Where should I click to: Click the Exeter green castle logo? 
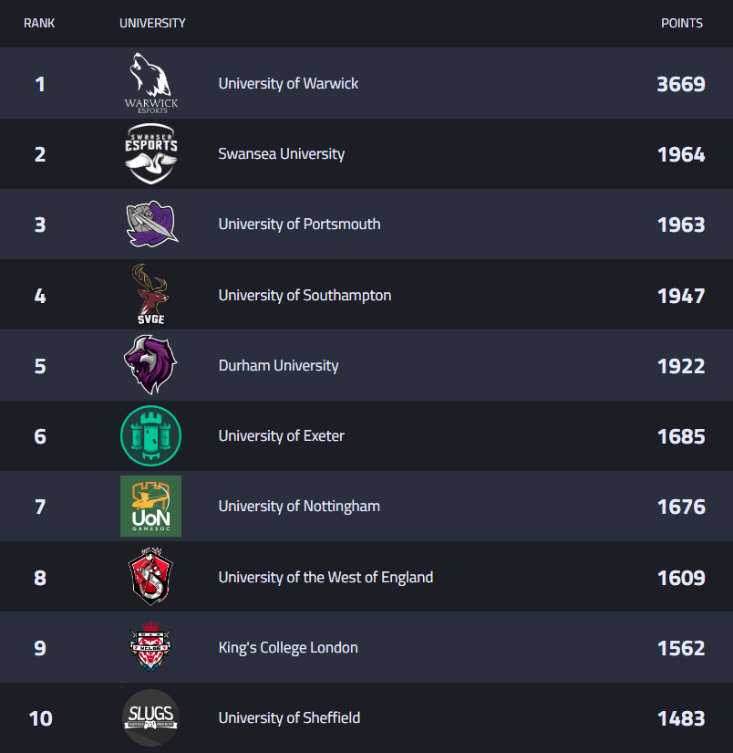150,436
